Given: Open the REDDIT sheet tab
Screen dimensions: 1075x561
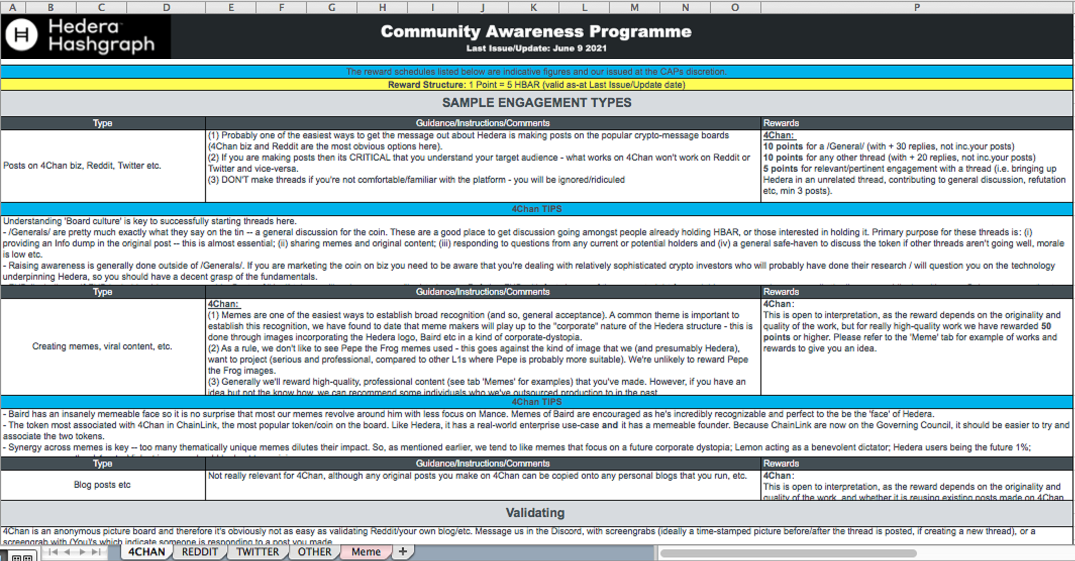Looking at the screenshot, I should (x=199, y=552).
